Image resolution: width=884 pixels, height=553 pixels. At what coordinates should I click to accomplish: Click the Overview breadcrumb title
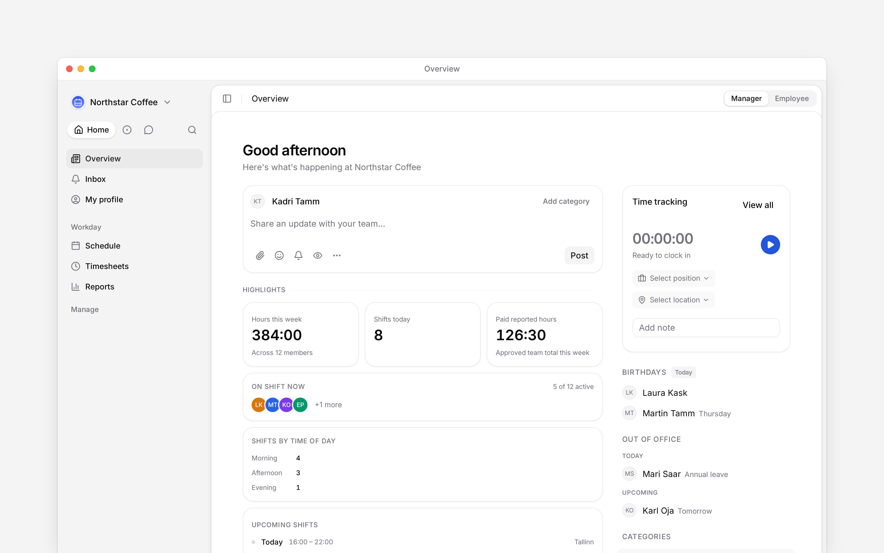point(270,99)
